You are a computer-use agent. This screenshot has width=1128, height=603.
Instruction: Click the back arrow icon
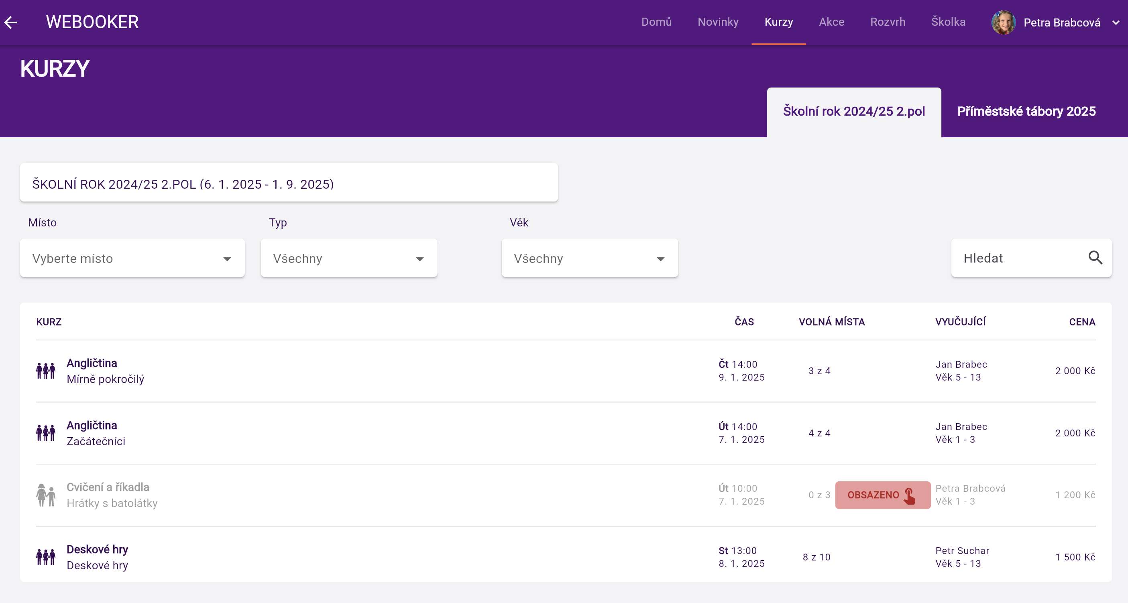click(10, 22)
